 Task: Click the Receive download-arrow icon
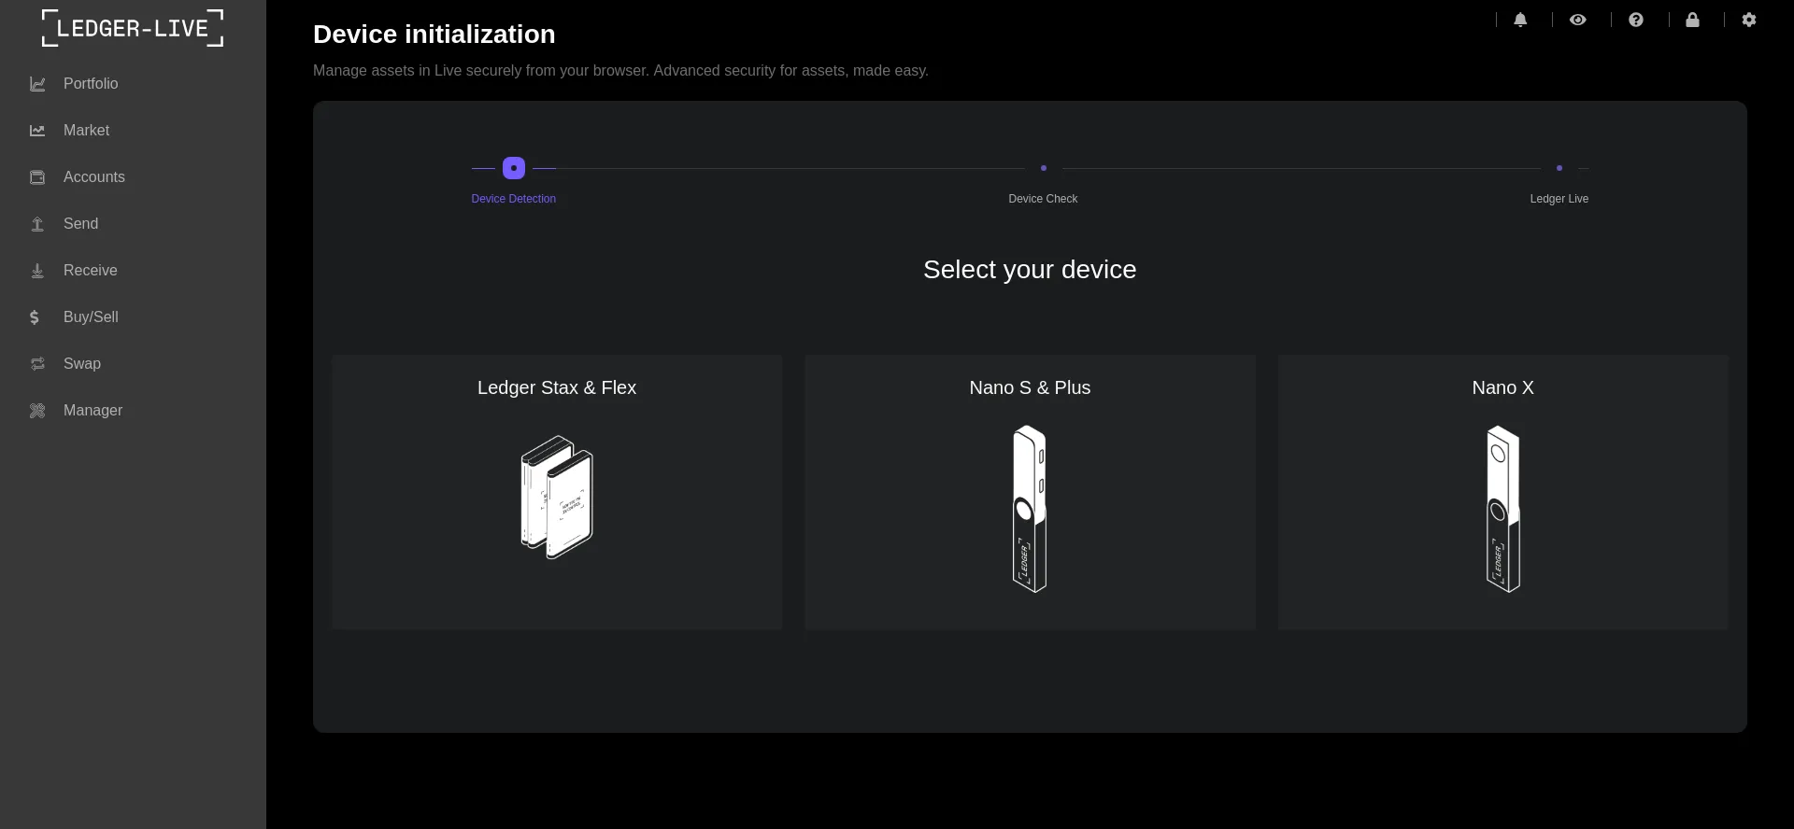37,271
